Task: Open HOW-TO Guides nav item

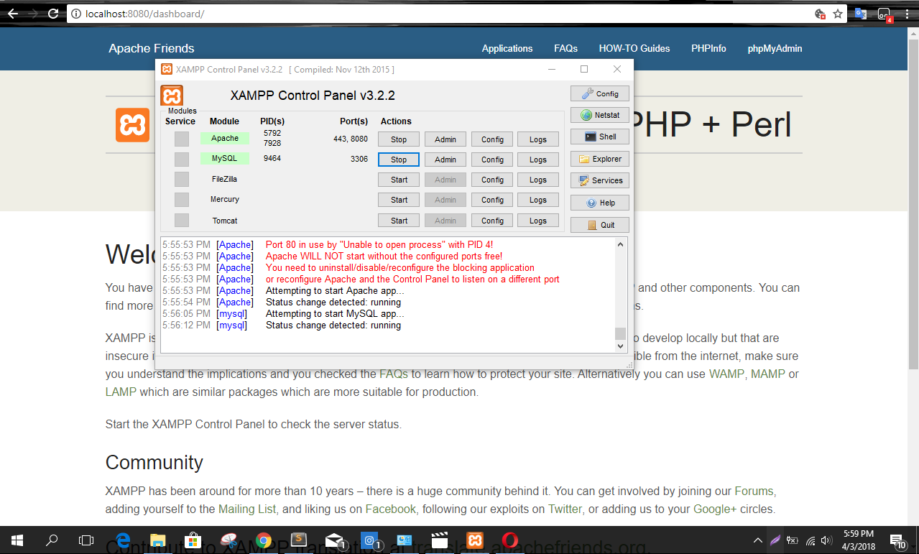Action: (x=634, y=48)
